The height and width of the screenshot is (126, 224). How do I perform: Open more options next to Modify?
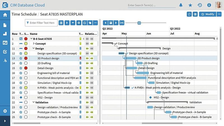point(219,14)
